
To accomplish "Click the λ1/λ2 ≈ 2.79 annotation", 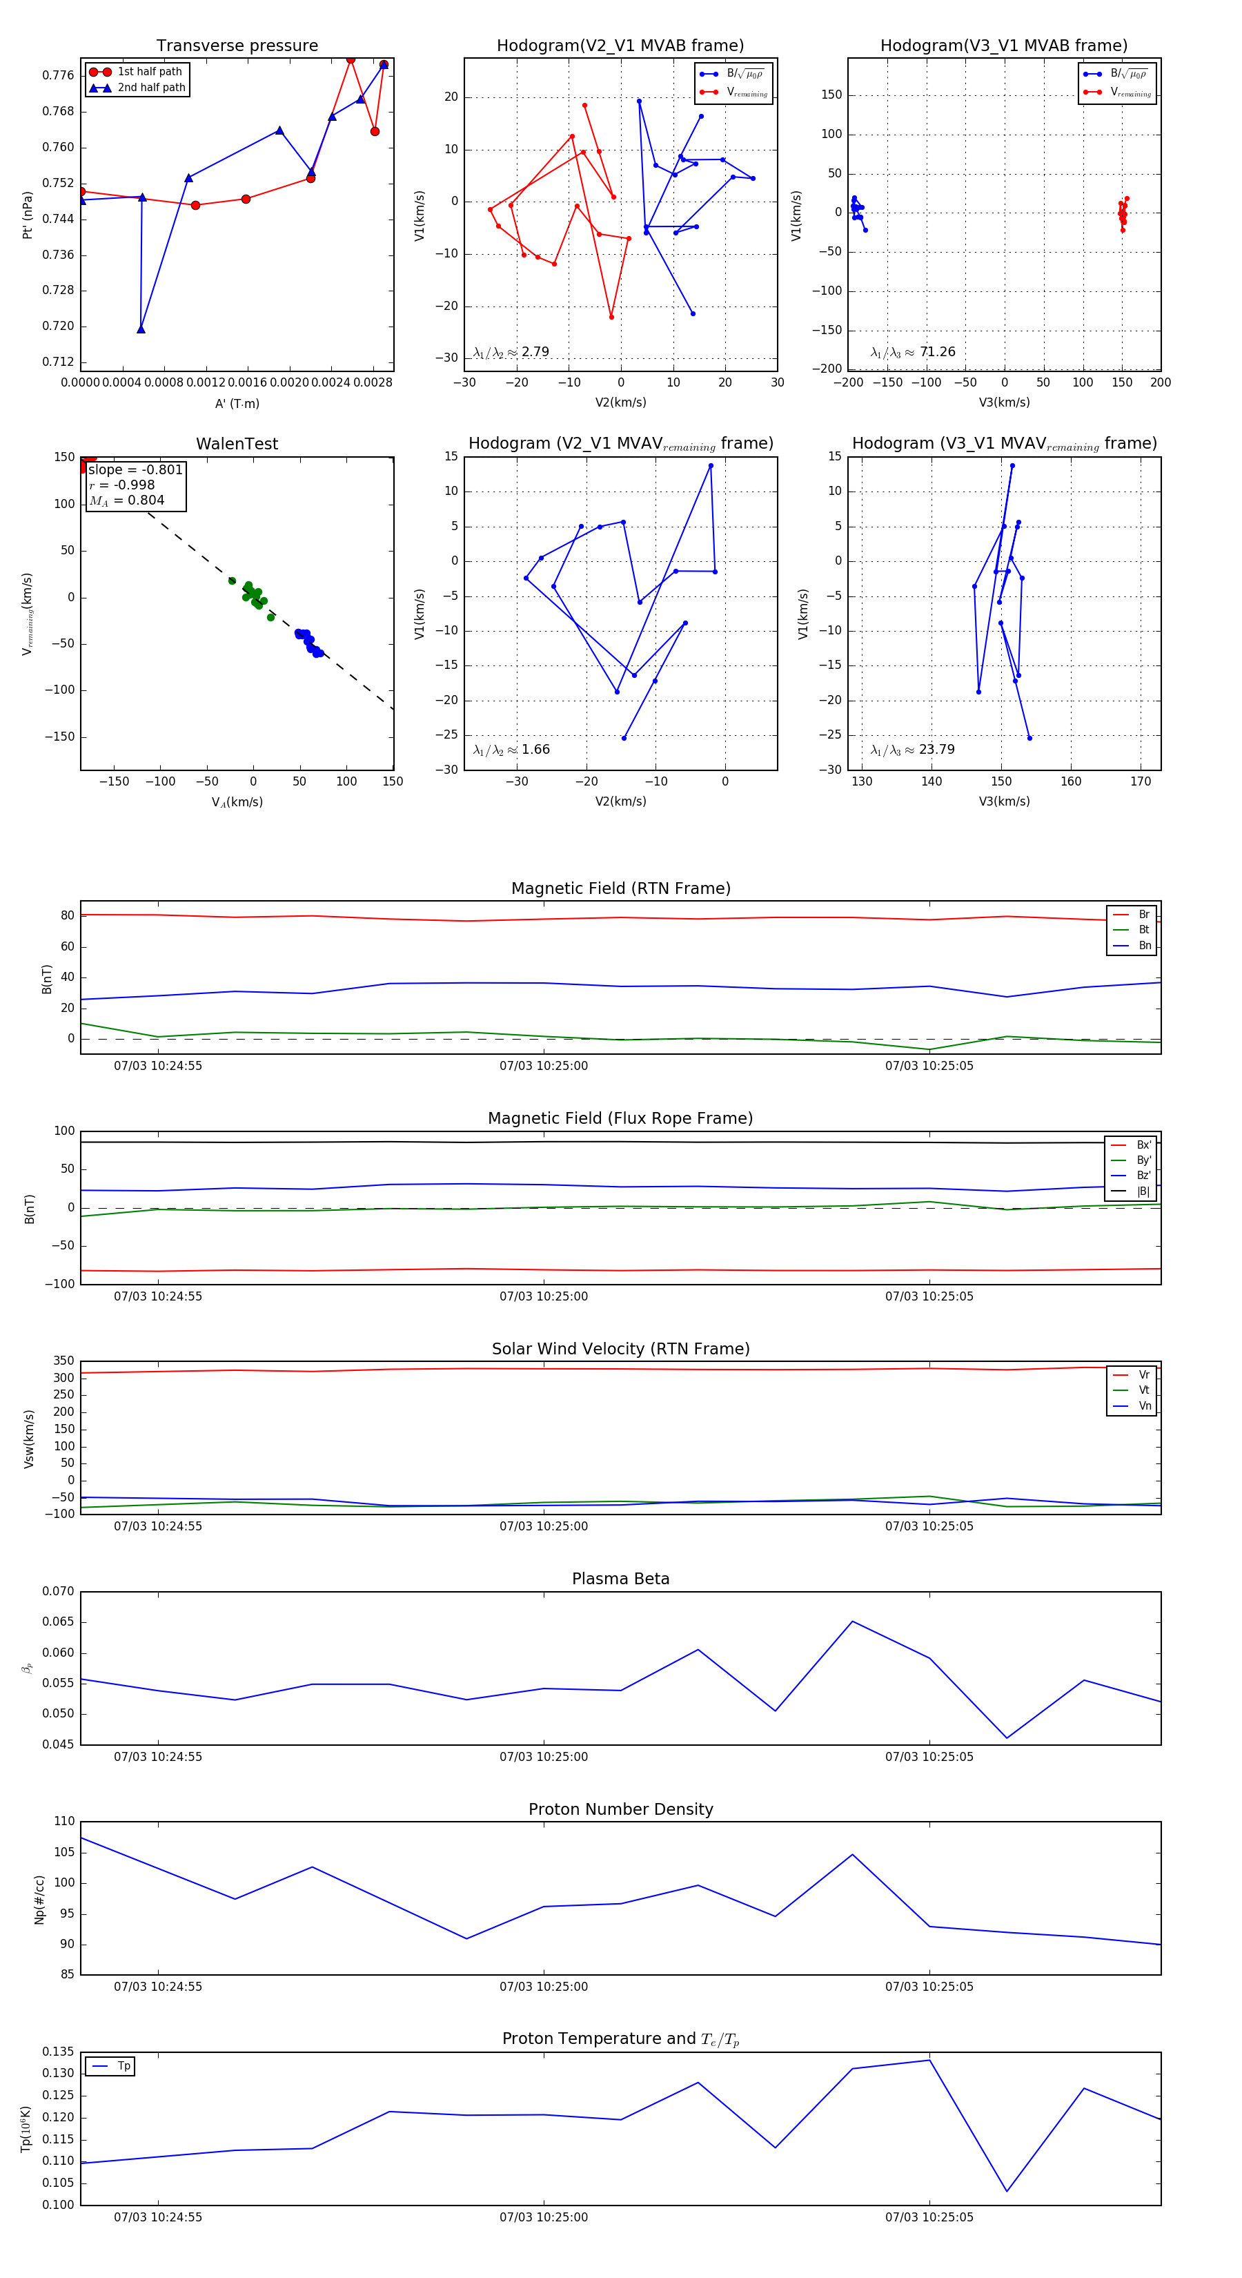I will coord(511,352).
